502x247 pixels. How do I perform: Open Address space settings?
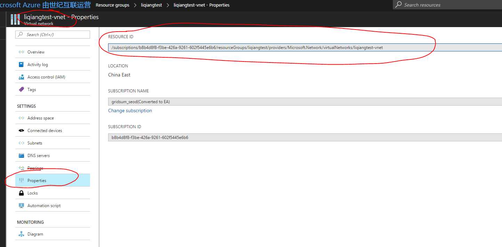(52, 118)
